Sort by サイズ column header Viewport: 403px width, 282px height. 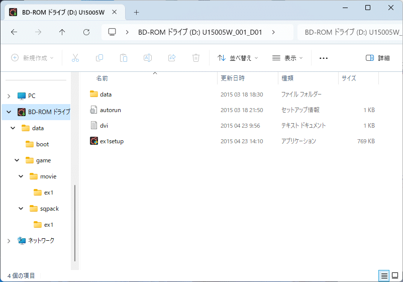tap(349, 78)
